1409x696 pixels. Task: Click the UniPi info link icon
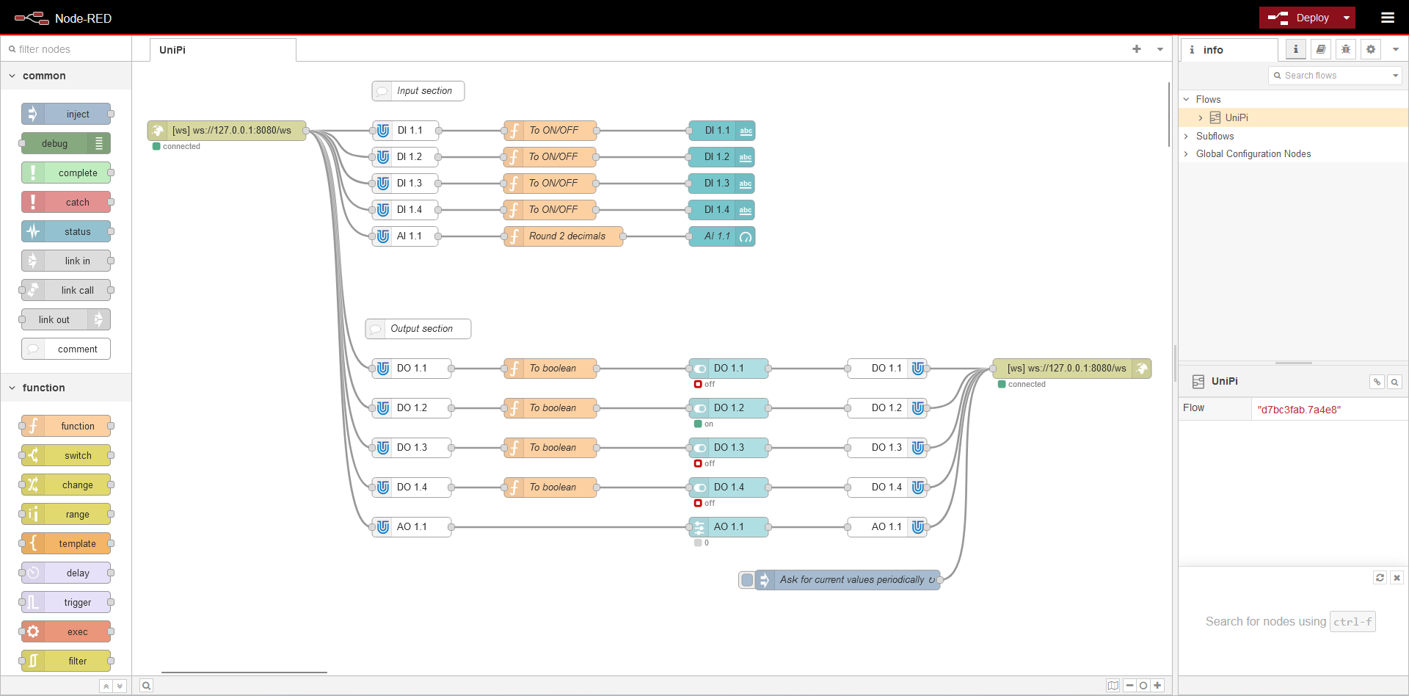click(1377, 382)
